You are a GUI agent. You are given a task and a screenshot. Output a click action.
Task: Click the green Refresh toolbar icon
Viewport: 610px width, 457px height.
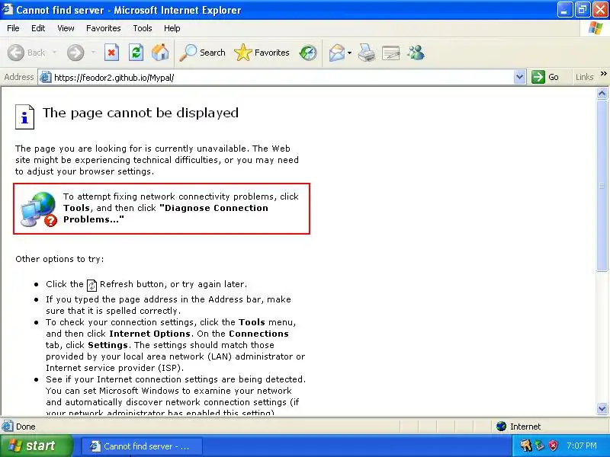click(136, 53)
